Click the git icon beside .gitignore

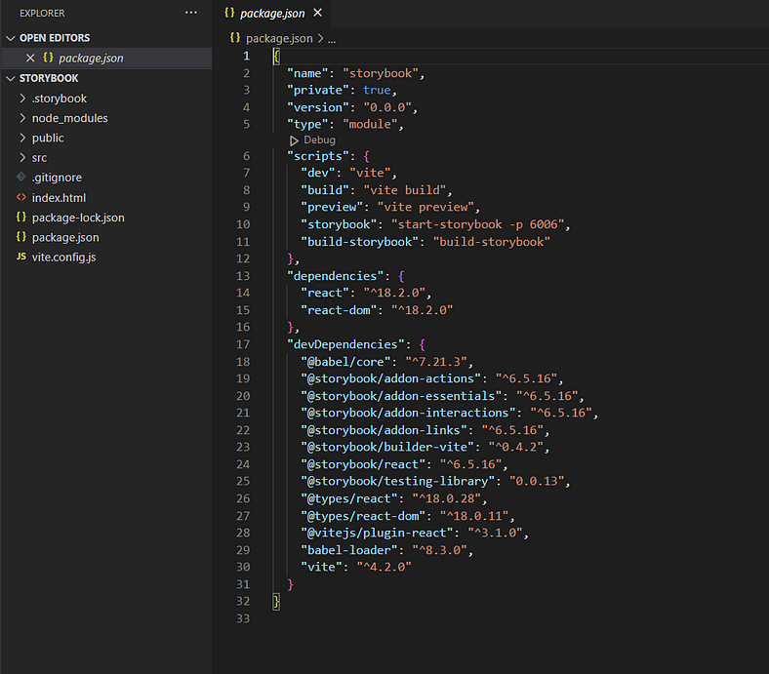pos(21,177)
